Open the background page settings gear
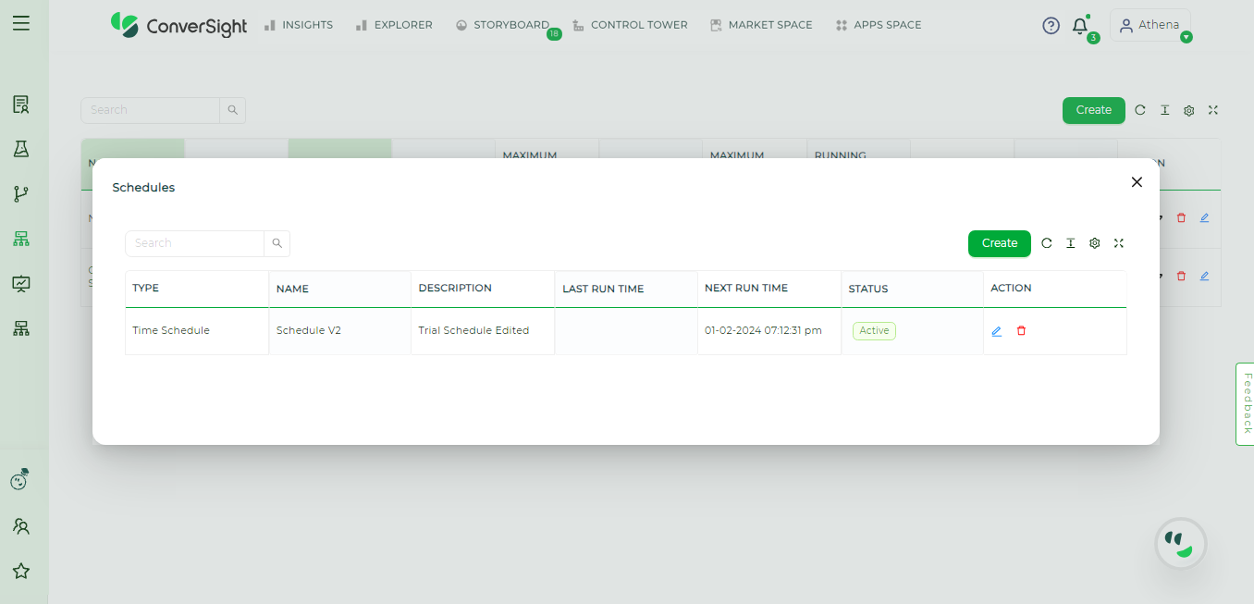 coord(1189,110)
